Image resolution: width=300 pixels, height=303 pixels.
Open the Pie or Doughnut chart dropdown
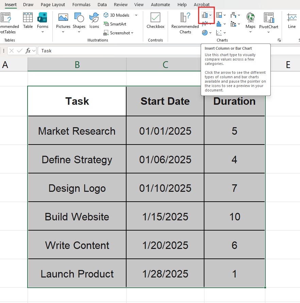[207, 33]
